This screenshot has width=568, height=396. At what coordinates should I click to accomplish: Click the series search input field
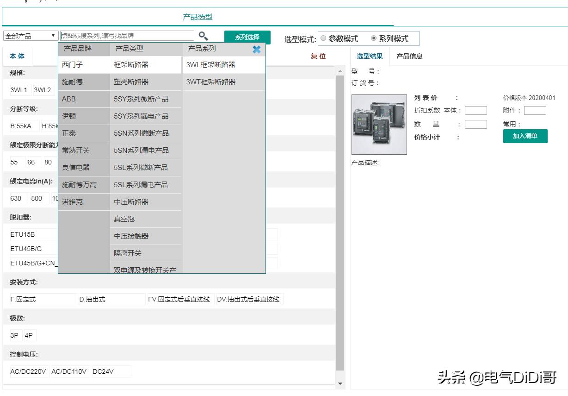(x=127, y=36)
